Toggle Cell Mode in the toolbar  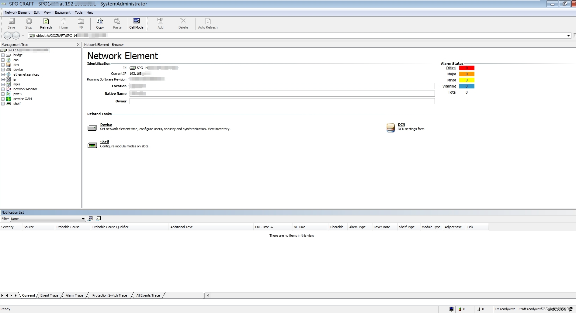click(x=136, y=24)
